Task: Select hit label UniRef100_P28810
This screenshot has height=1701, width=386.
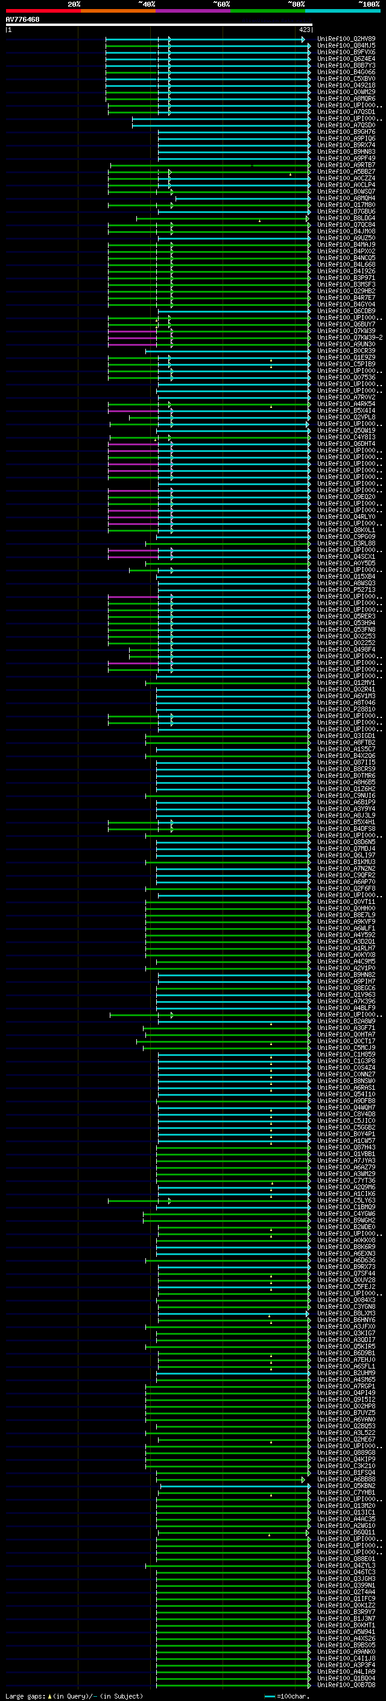Action: [346, 709]
